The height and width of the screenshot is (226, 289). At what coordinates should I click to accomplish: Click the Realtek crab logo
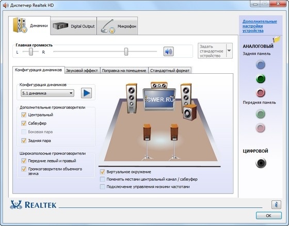pyautogui.click(x=16, y=204)
